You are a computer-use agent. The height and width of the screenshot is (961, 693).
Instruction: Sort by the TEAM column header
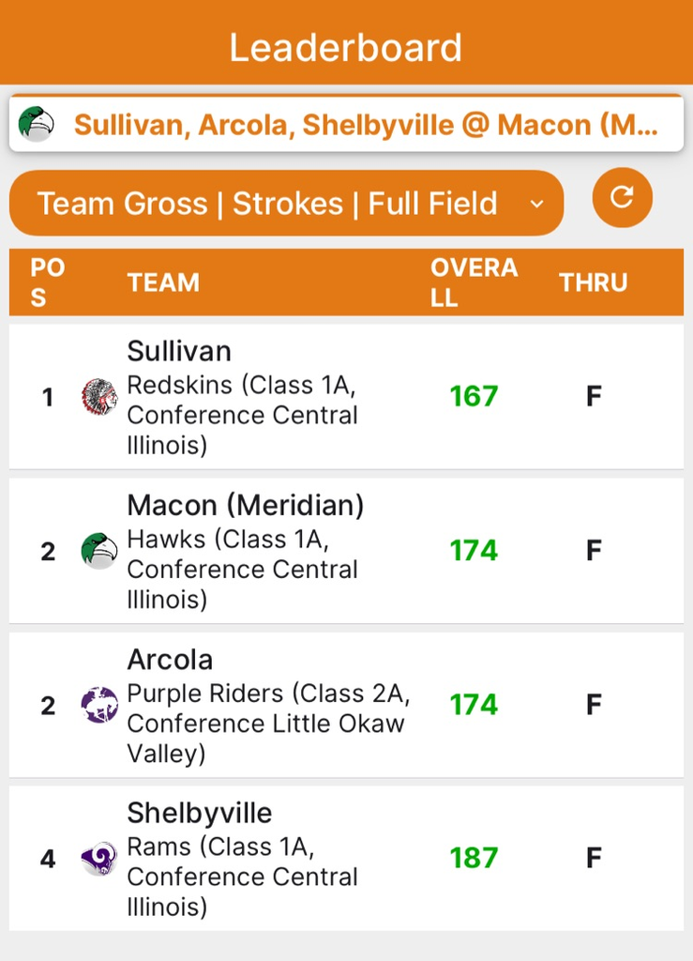pos(163,282)
